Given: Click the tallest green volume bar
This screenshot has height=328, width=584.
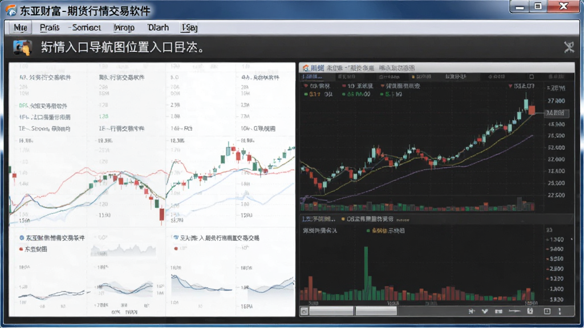Looking at the screenshot, I should pos(366,273).
